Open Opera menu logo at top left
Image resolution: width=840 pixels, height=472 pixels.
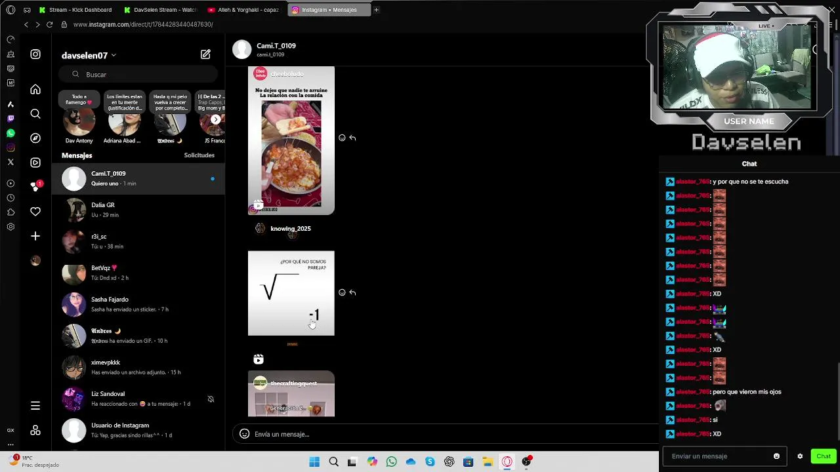tap(10, 10)
